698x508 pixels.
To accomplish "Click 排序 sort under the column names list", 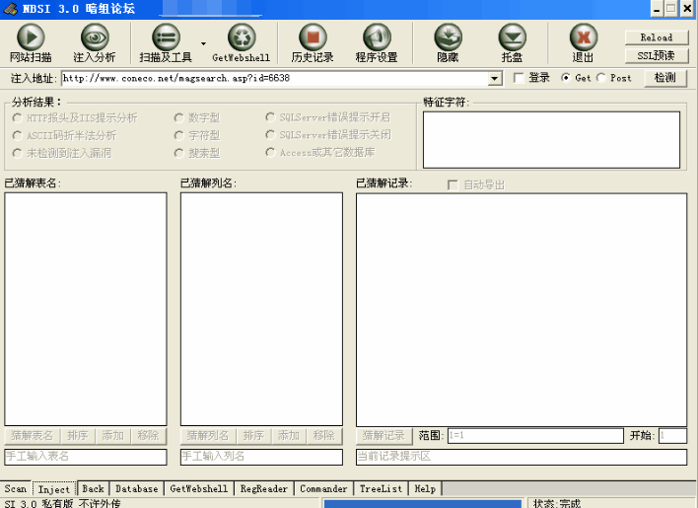I will (x=253, y=435).
